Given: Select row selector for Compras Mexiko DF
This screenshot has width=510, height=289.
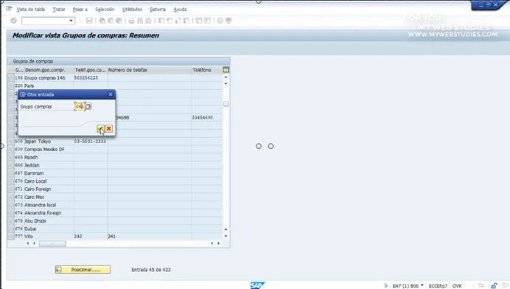Looking at the screenshot, I should (x=11, y=150).
